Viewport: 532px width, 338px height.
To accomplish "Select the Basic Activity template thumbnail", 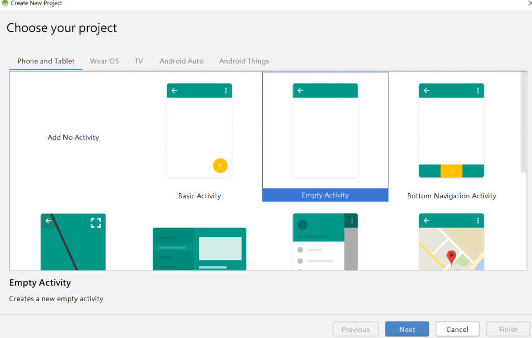I will [x=199, y=130].
